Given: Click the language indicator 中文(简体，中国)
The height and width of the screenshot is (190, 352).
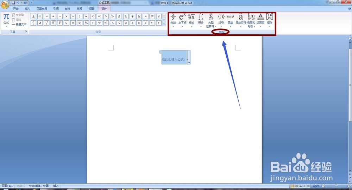Looking at the screenshot, I should (39, 186).
